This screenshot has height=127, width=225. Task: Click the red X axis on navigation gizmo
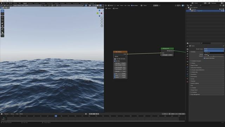102,13
